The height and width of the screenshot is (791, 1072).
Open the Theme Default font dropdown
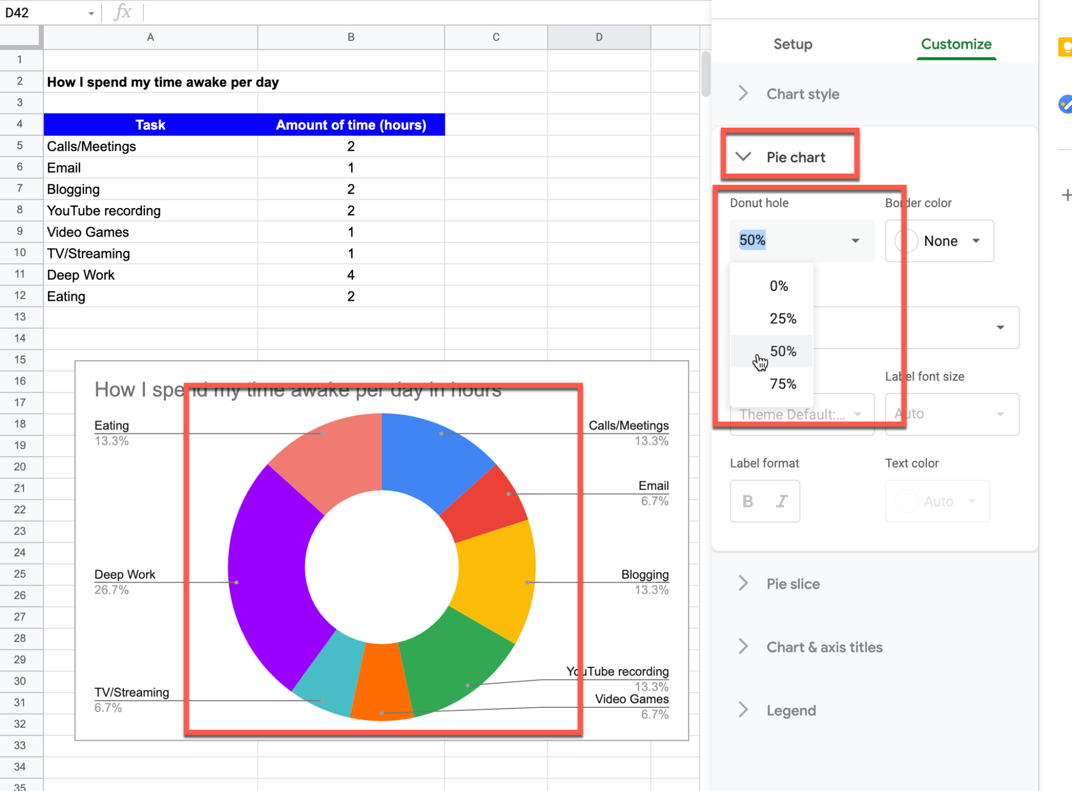802,414
